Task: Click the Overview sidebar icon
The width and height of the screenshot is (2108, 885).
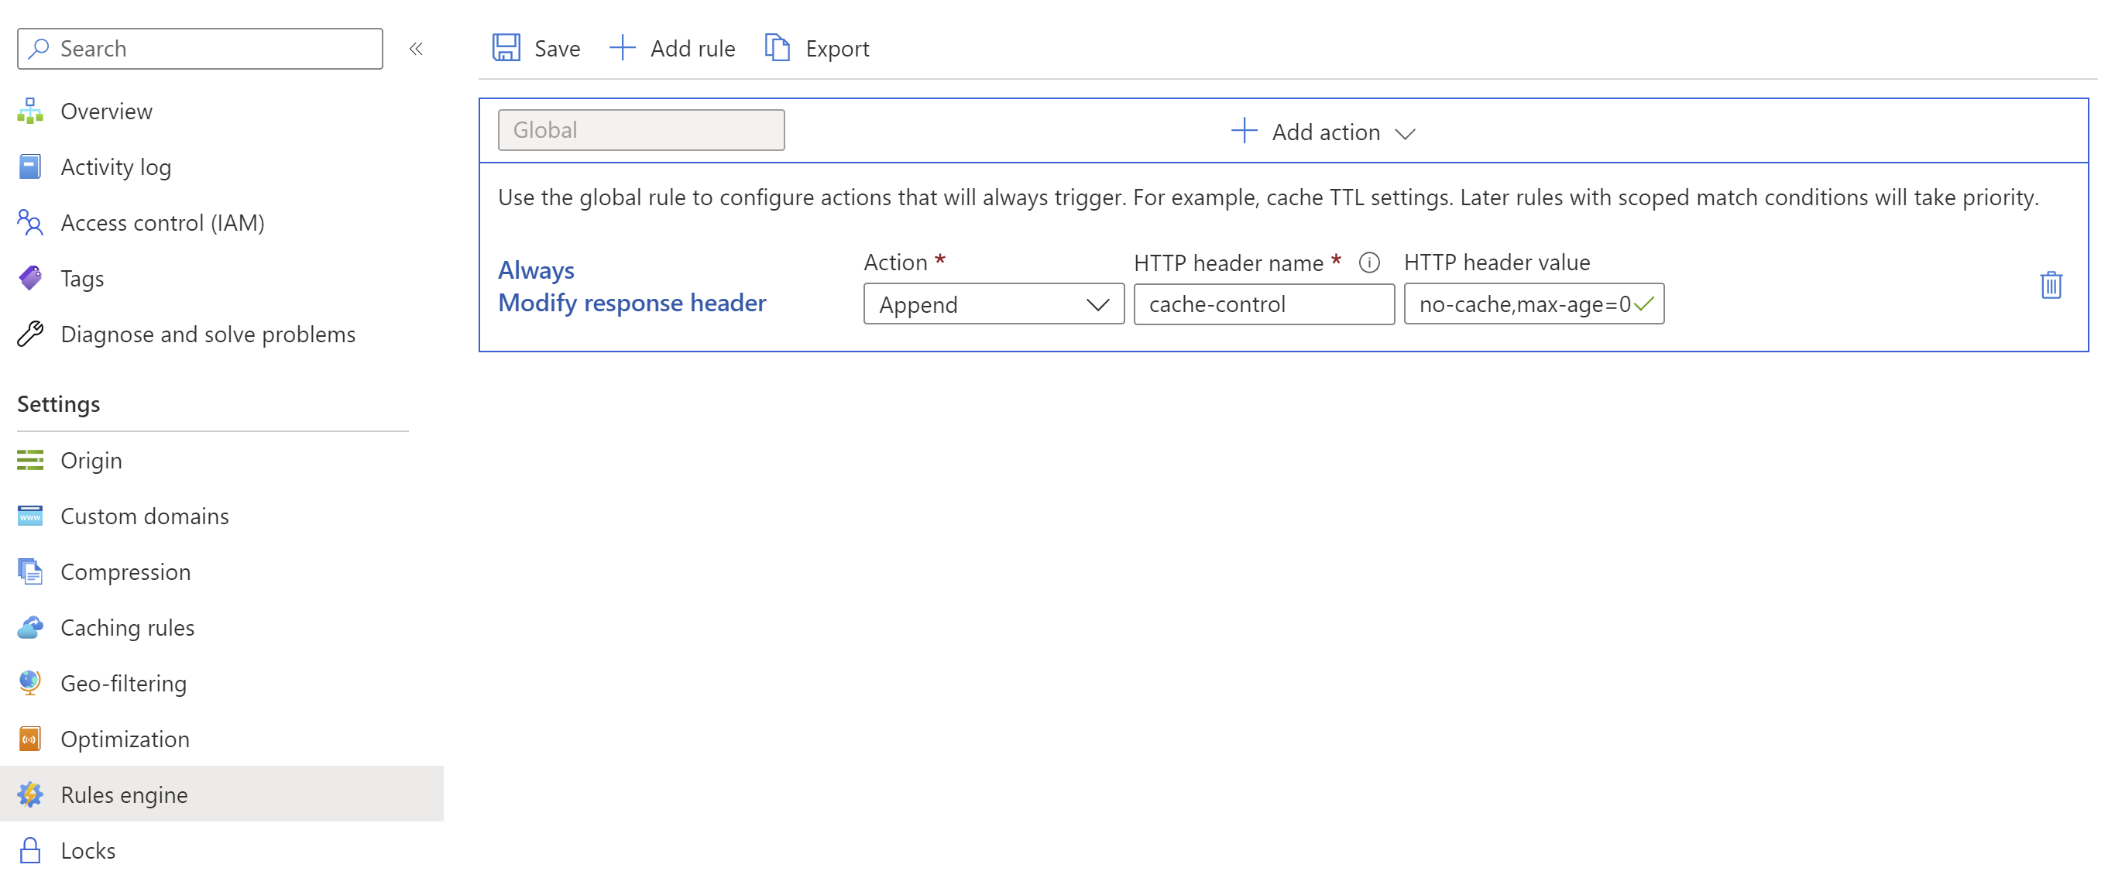Action: coord(30,111)
